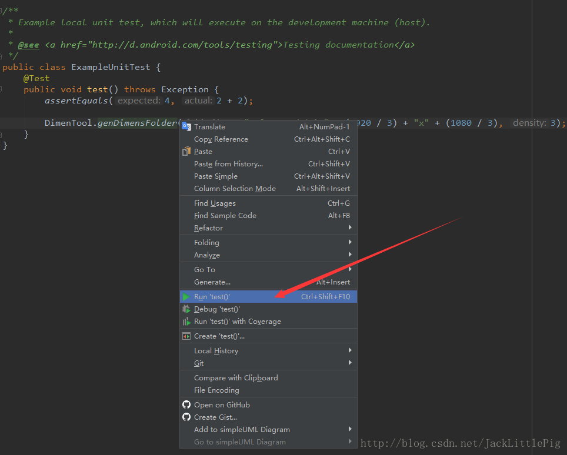Screen dimensions: 567x455
Task: Select Find Usages
Action: [268, 203]
